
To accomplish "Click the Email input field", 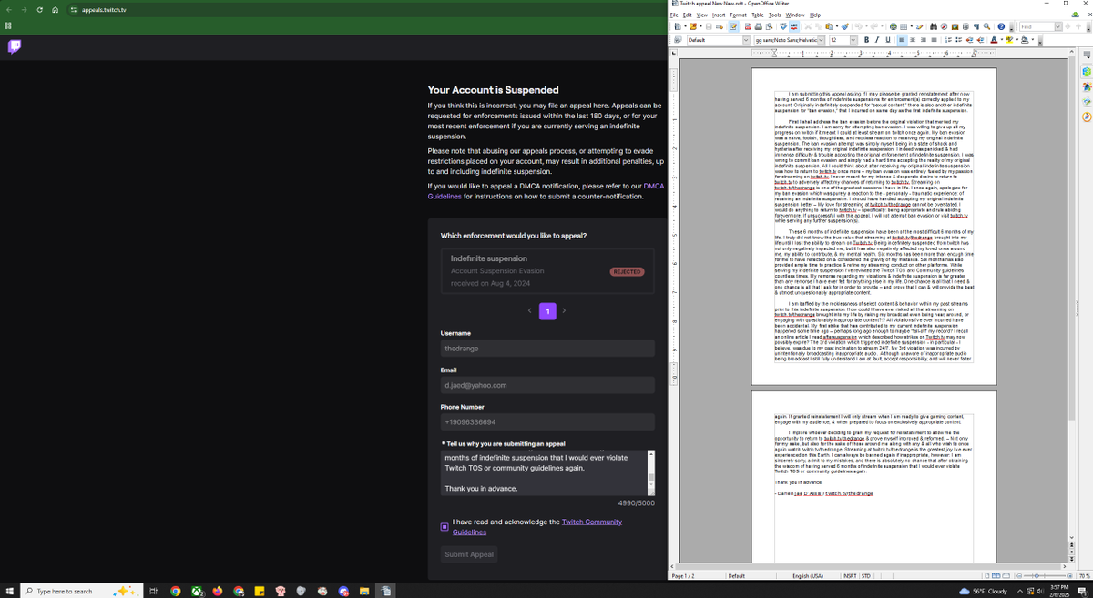I will tap(547, 385).
